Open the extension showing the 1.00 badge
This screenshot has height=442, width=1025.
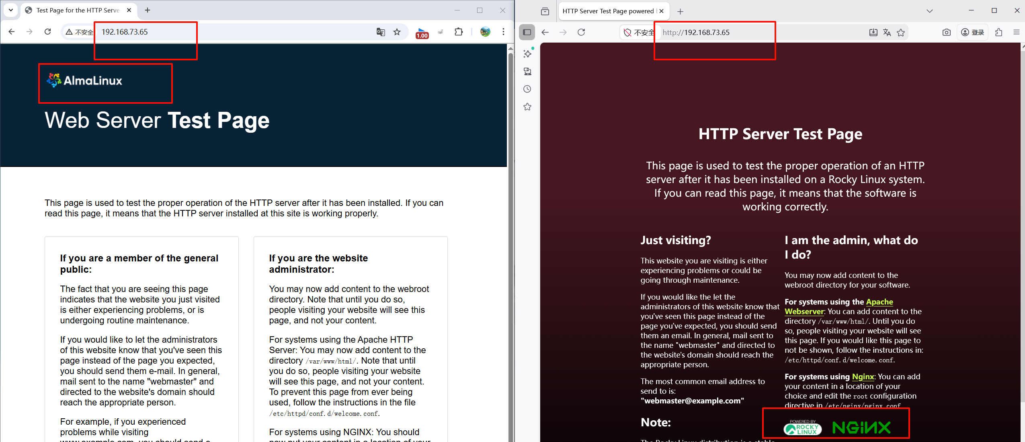[422, 33]
